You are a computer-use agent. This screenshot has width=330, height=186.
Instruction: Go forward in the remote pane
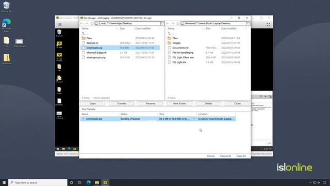pyautogui.click(x=173, y=23)
